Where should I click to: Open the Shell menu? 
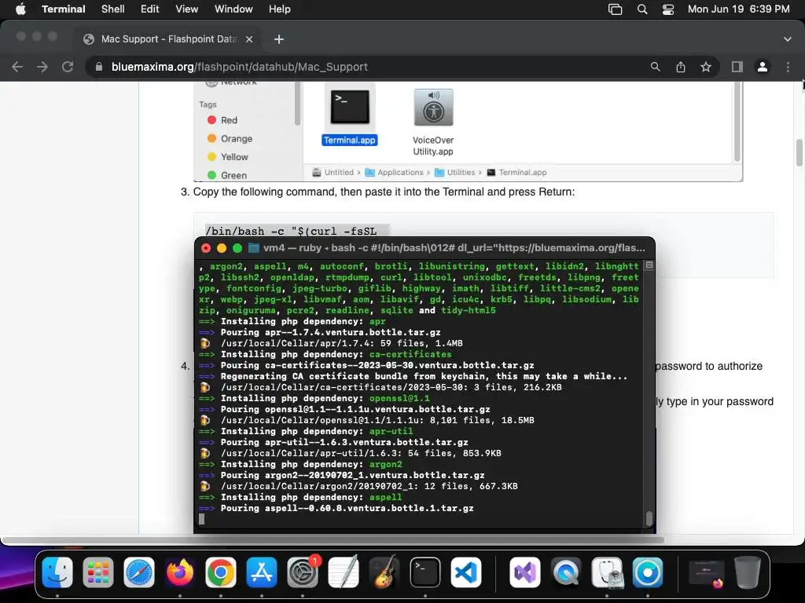click(x=113, y=9)
